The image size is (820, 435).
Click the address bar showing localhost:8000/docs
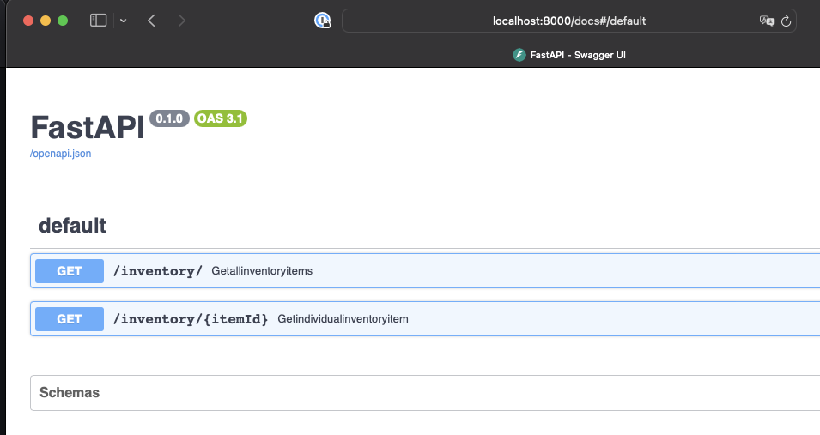569,21
